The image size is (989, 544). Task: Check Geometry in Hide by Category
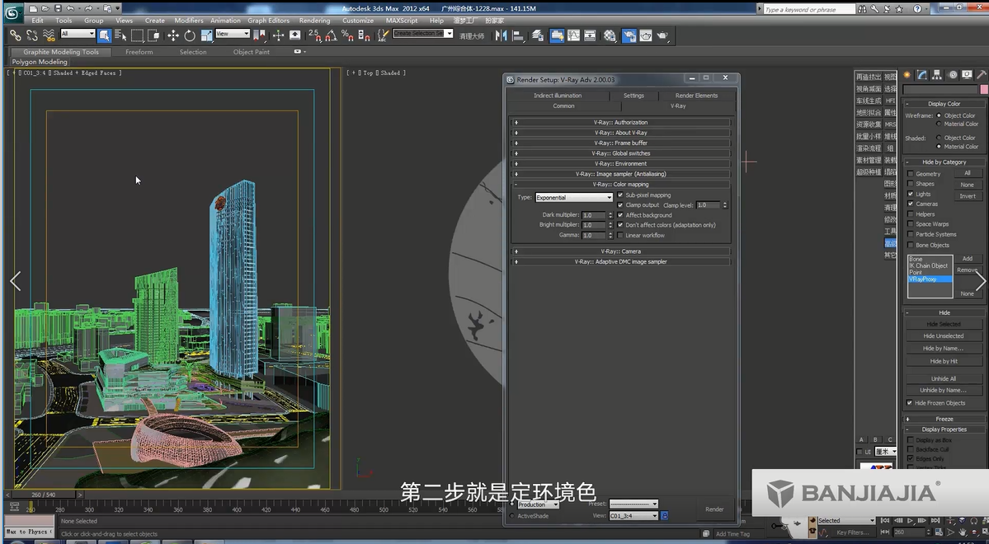click(x=910, y=174)
